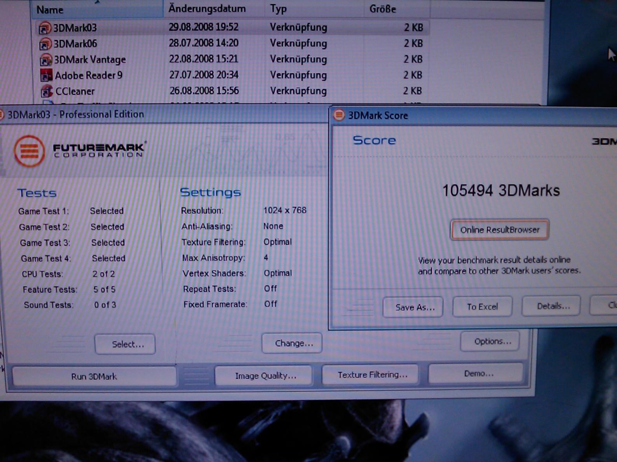Sort file list by Änderungsdatum column
Screen dimensions: 617x462
tap(214, 9)
